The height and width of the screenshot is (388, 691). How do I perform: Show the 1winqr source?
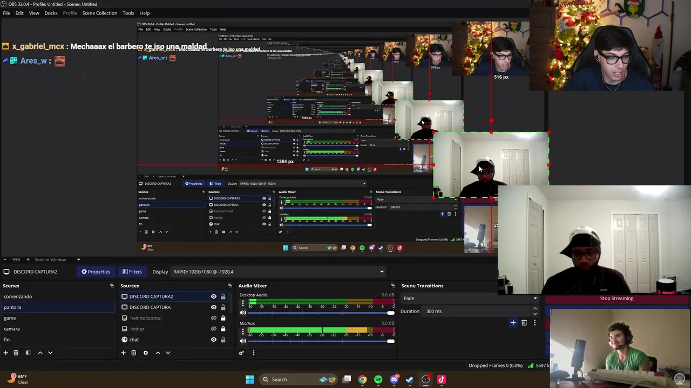pyautogui.click(x=213, y=329)
